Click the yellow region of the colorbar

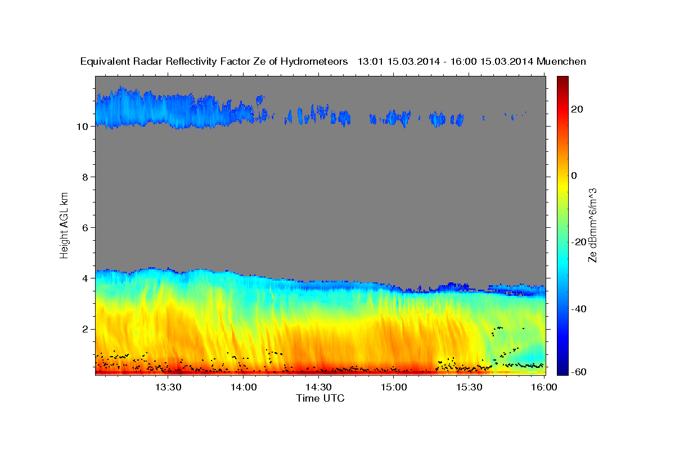pyautogui.click(x=562, y=186)
